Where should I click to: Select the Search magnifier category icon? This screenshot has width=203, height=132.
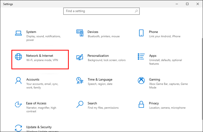click(80, 104)
